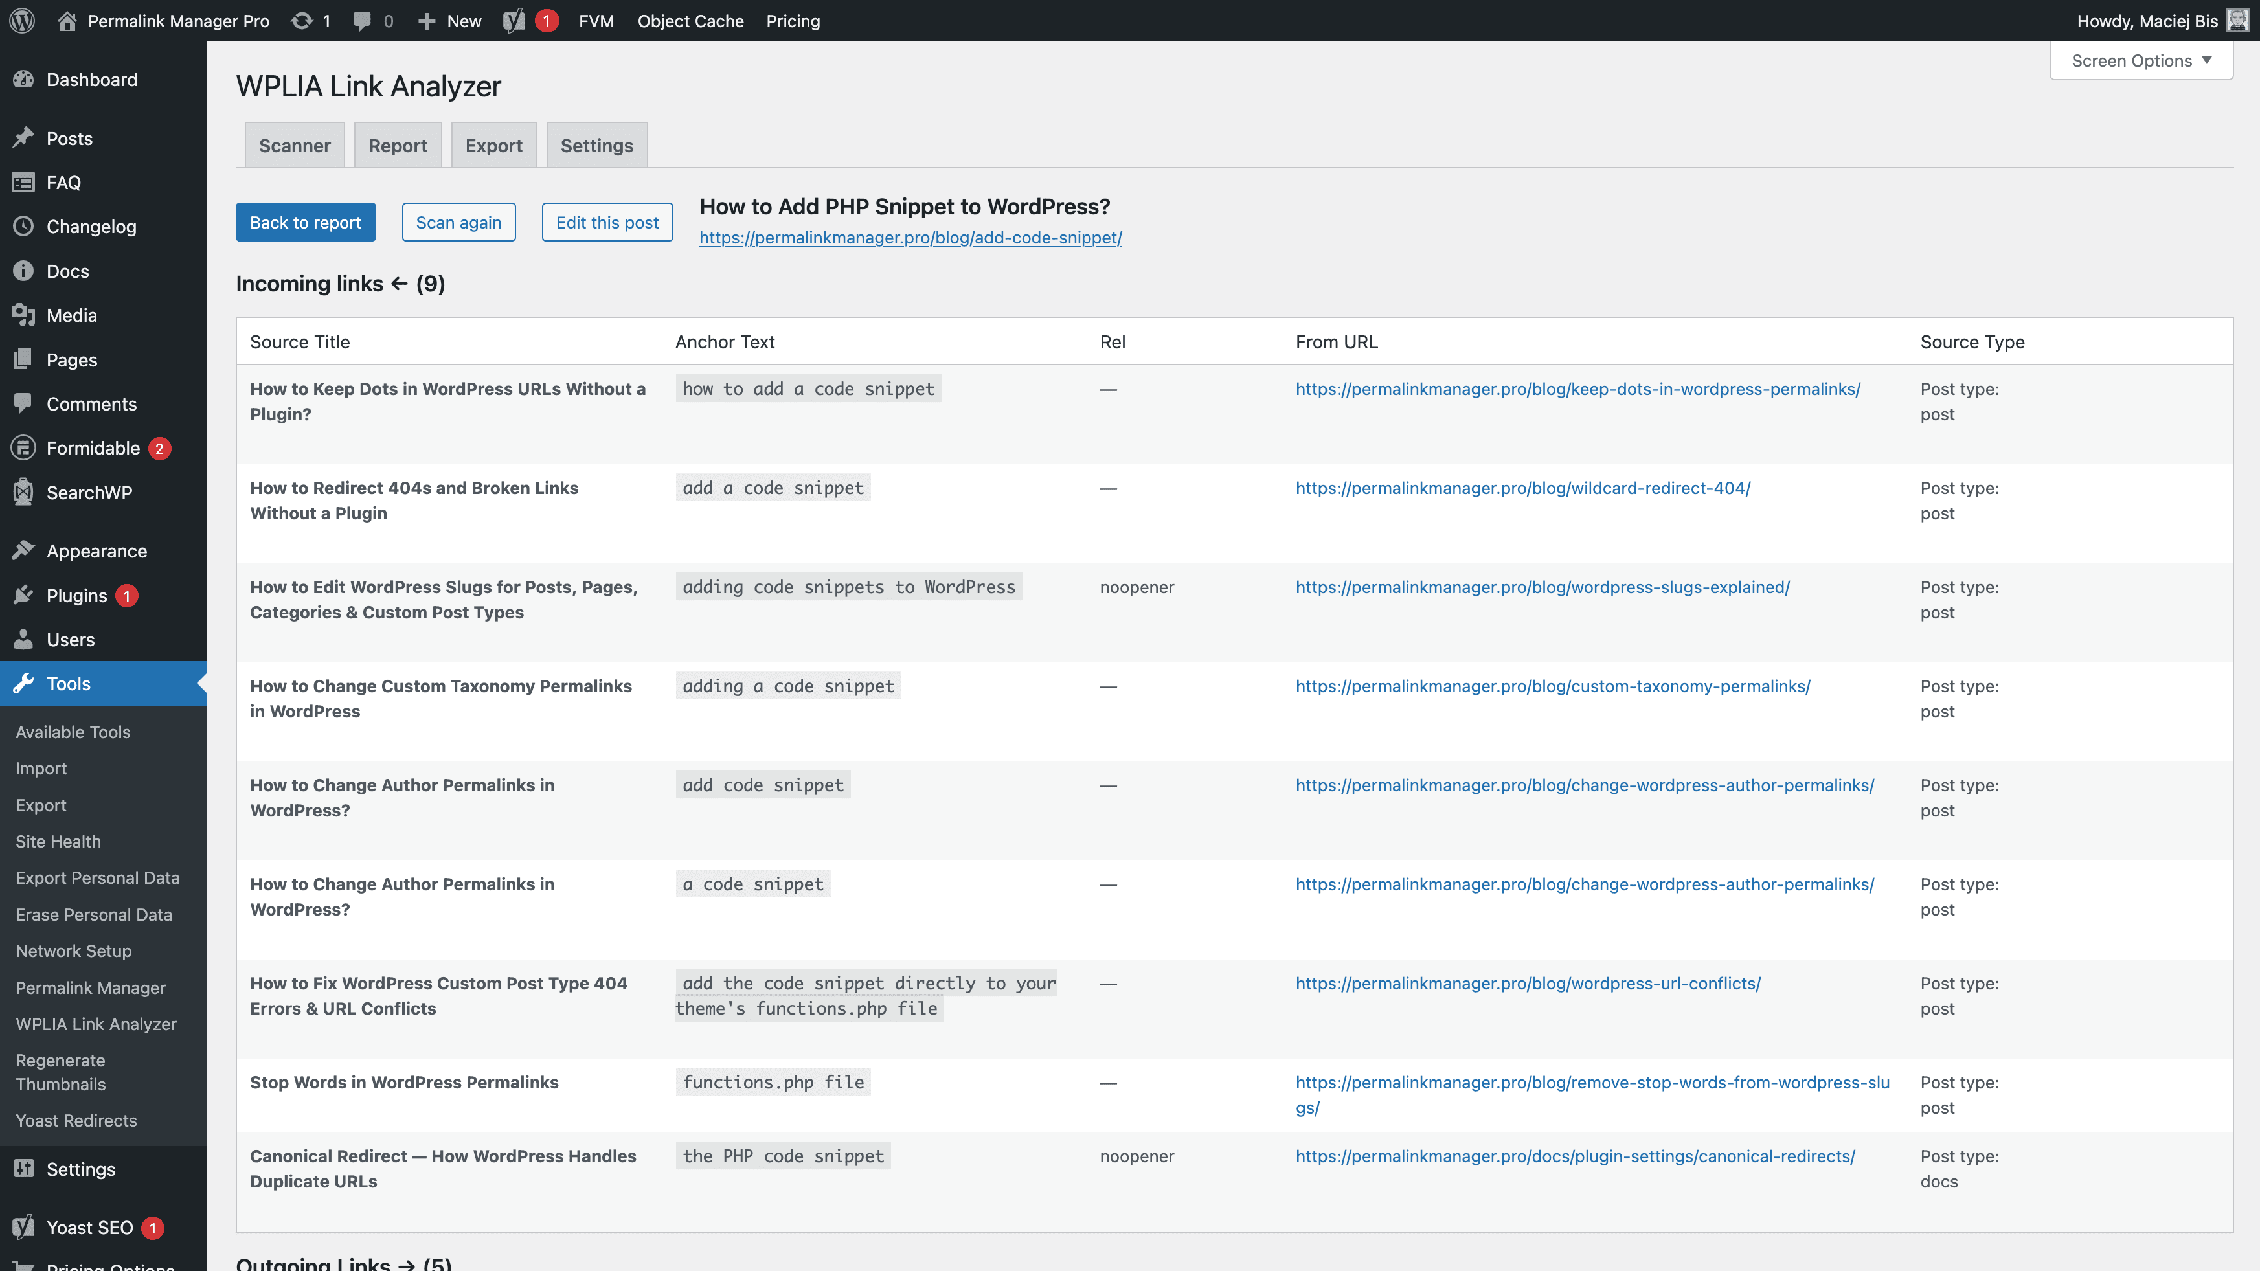Open Site Health under Tools

pos(58,841)
